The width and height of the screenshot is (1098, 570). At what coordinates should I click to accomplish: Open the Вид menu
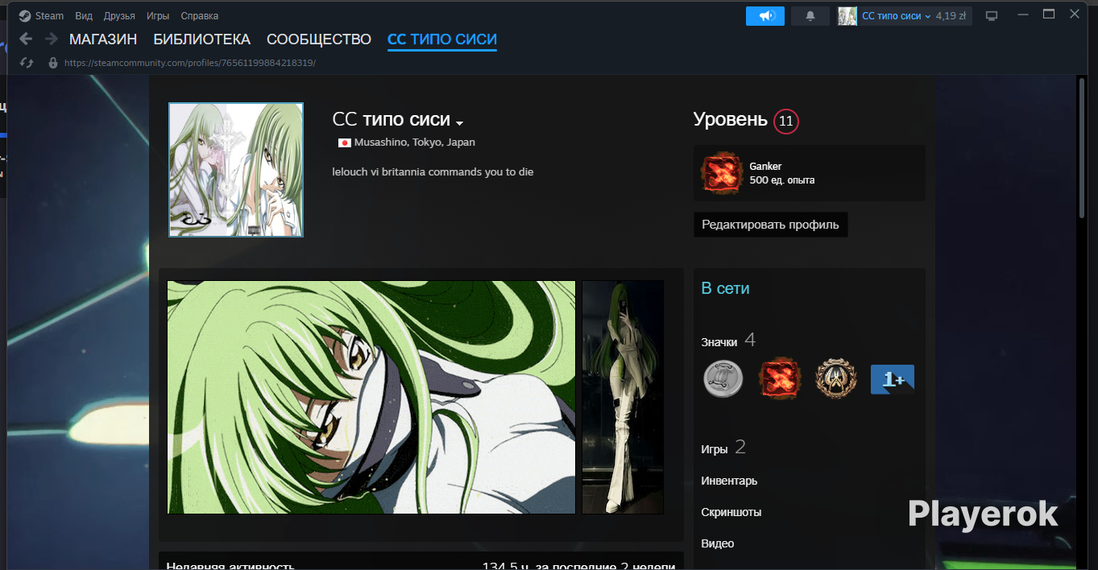point(84,15)
